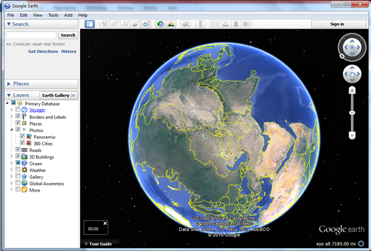The height and width of the screenshot is (251, 371).
Task: Add a placemark with the pushpin icon
Action: tap(105, 24)
